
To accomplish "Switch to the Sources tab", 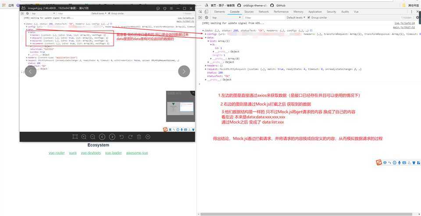I will (x=249, y=12).
